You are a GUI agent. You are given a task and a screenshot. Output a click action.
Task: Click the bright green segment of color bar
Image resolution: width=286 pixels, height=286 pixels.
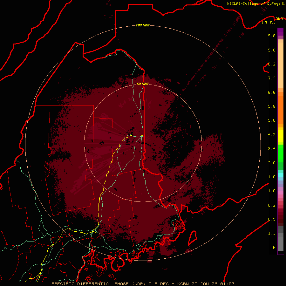pyautogui.click(x=281, y=153)
